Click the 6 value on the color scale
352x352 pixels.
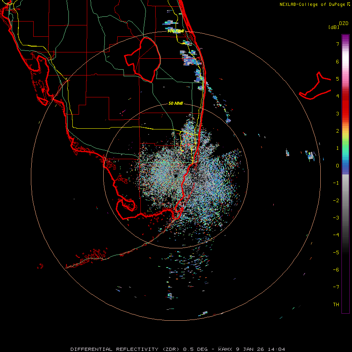click(x=338, y=61)
